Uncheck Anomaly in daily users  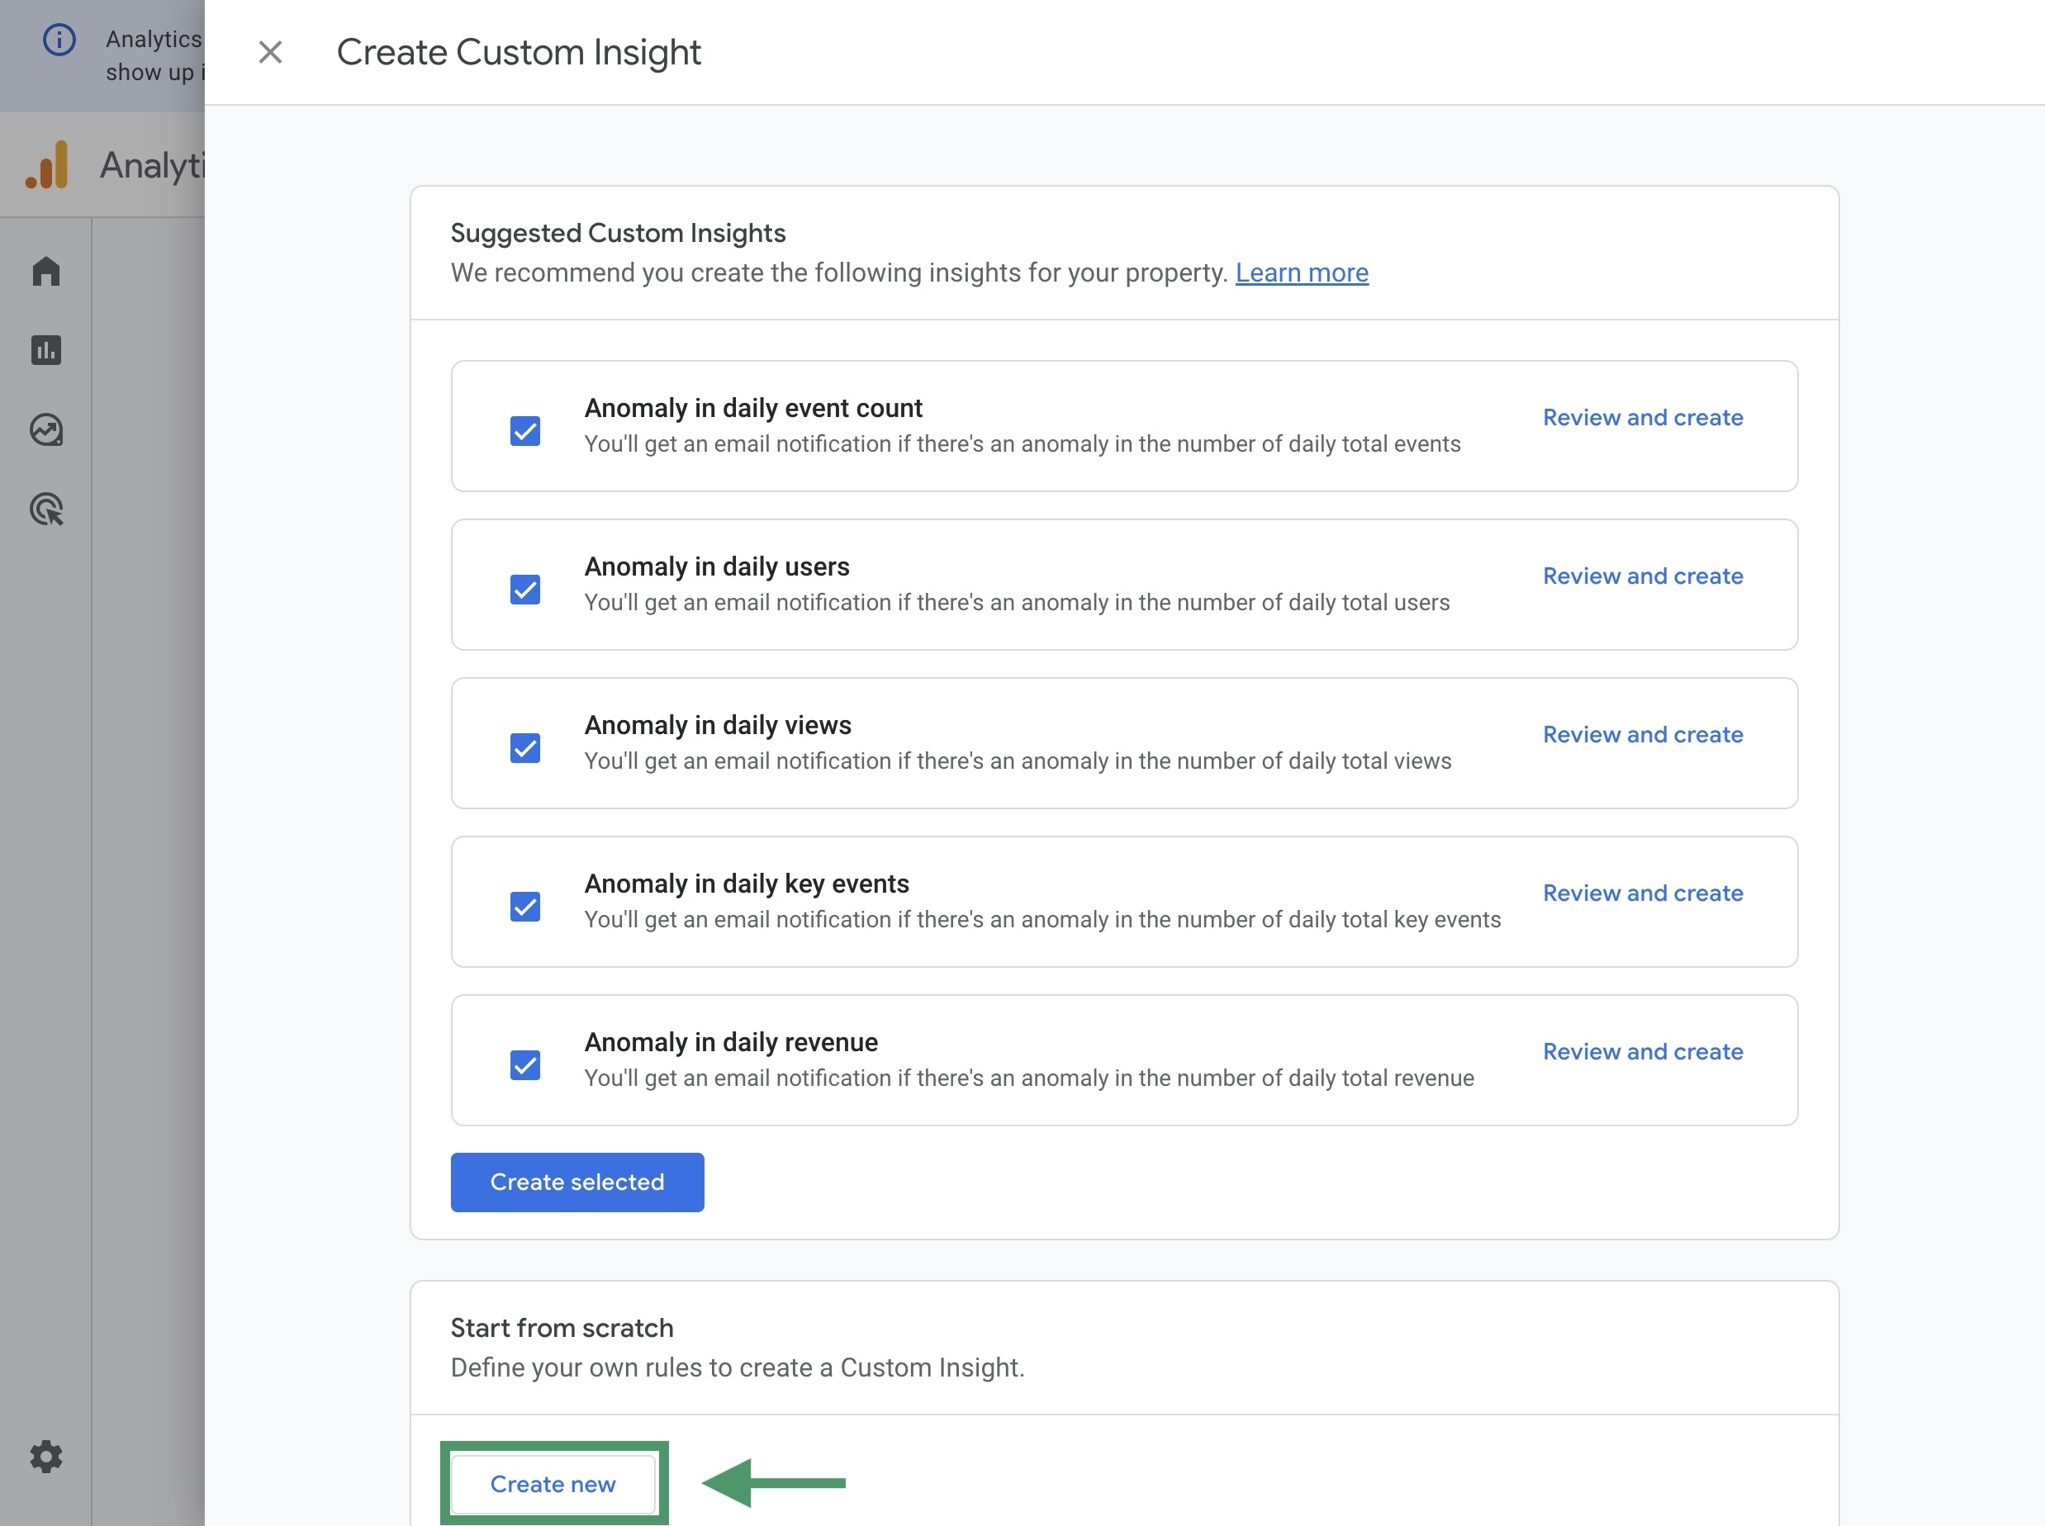524,589
